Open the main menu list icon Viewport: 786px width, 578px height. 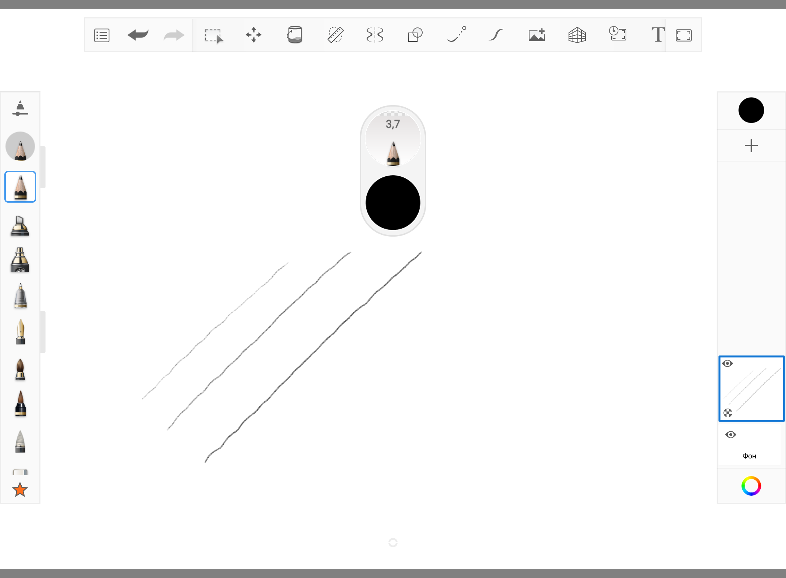102,35
